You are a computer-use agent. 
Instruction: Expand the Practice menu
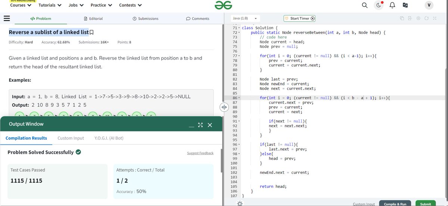[x=101, y=5]
